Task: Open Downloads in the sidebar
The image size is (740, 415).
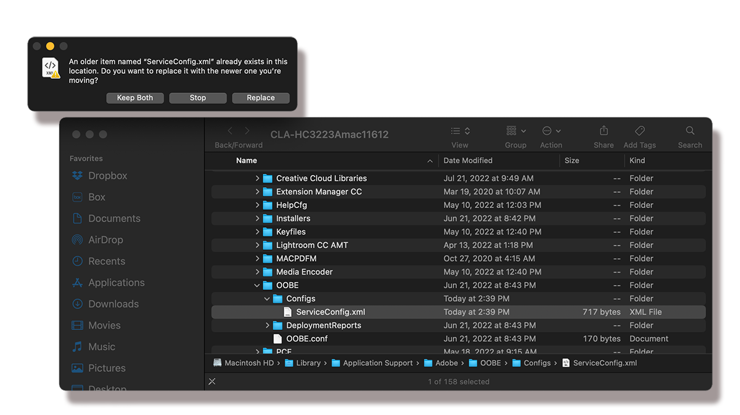Action: coord(105,304)
